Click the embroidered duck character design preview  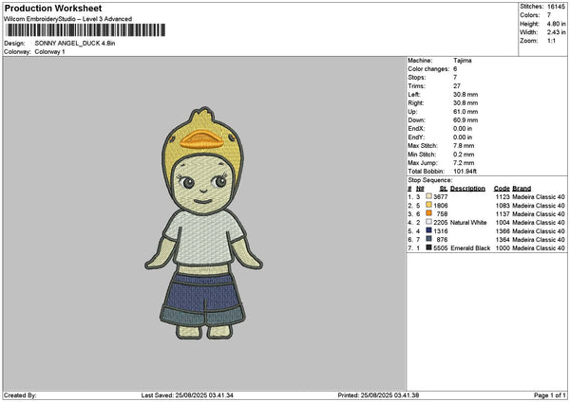pyautogui.click(x=203, y=223)
